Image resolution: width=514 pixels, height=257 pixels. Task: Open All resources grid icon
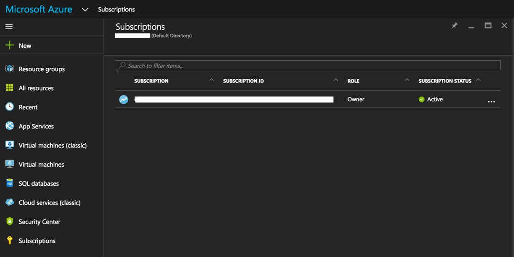tap(10, 88)
